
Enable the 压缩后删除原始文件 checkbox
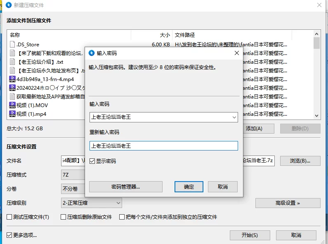64,217
